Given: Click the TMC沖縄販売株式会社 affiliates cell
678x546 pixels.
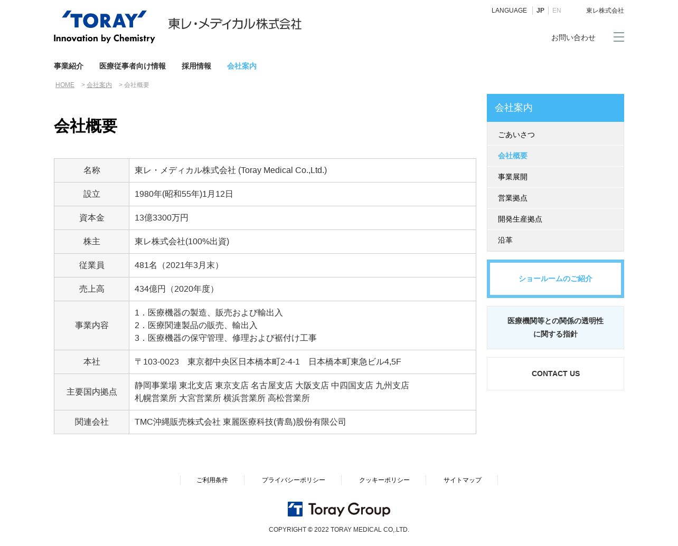Looking at the screenshot, I should [x=303, y=422].
